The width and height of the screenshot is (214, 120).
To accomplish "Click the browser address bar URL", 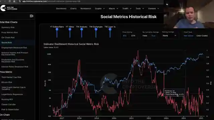I will (51, 1).
